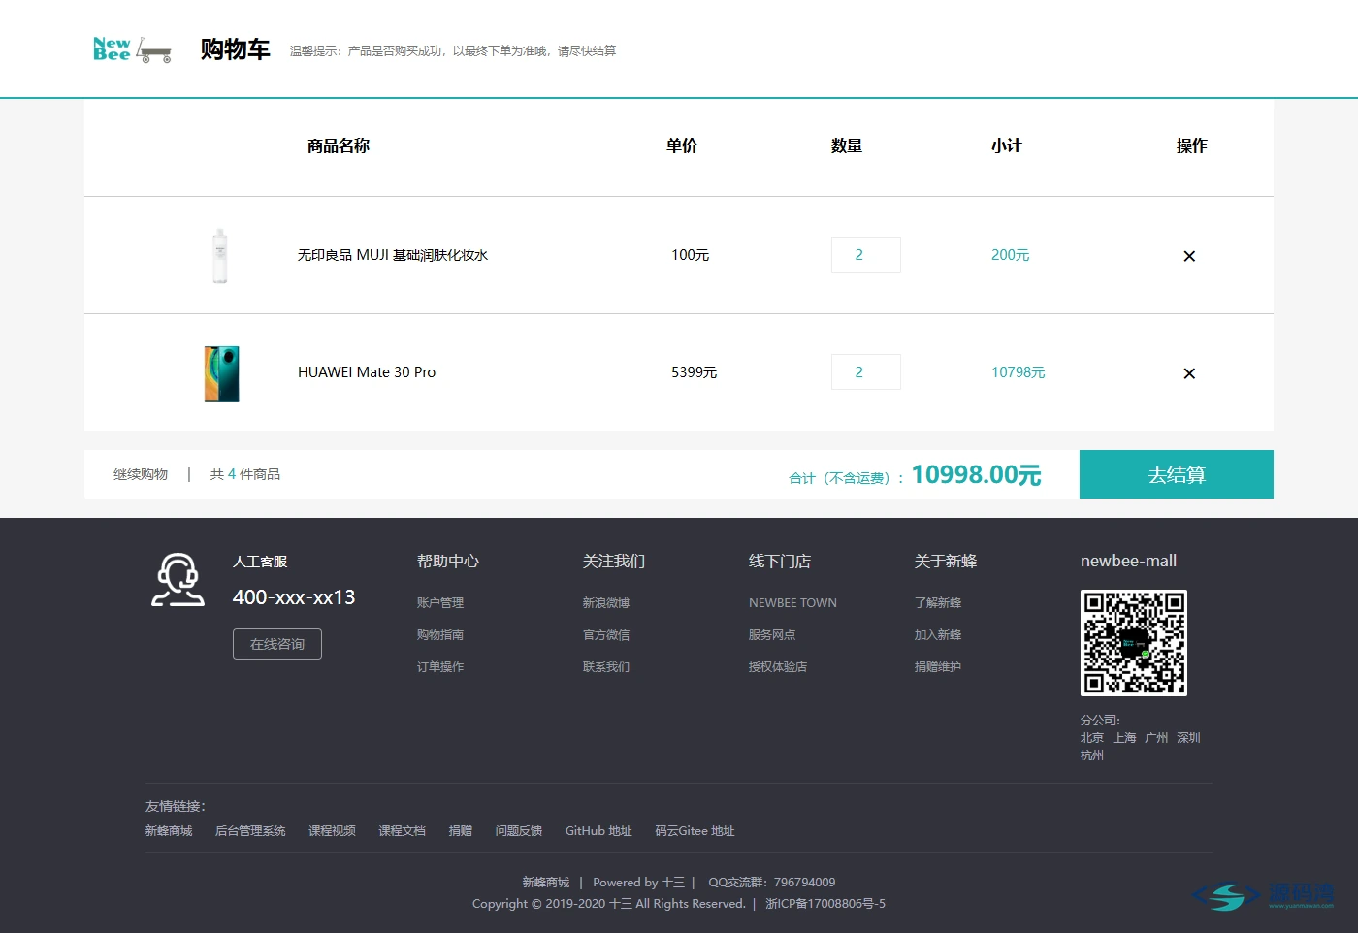Click 服务网点 link
Viewport: 1358px width, 933px height.
(x=772, y=635)
